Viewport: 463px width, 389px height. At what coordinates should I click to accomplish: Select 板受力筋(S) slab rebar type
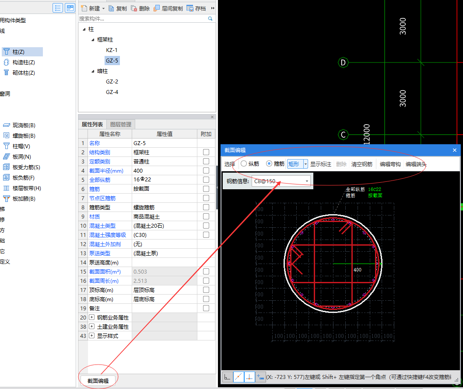click(x=22, y=167)
